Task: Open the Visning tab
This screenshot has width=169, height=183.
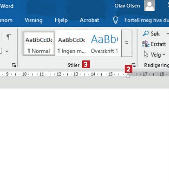Action: (34, 20)
